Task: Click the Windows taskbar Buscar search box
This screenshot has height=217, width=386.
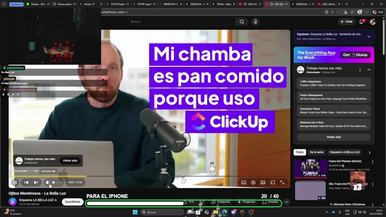Action: (x=163, y=212)
